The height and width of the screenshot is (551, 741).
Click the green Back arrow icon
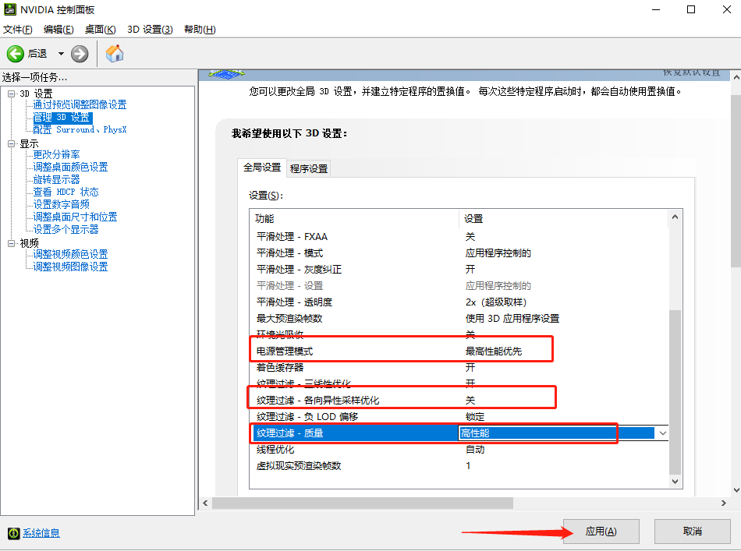tap(16, 54)
